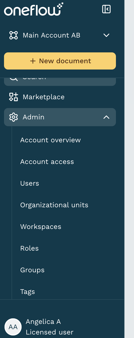Open the Roles admin page
This screenshot has width=134, height=338.
pos(29,248)
